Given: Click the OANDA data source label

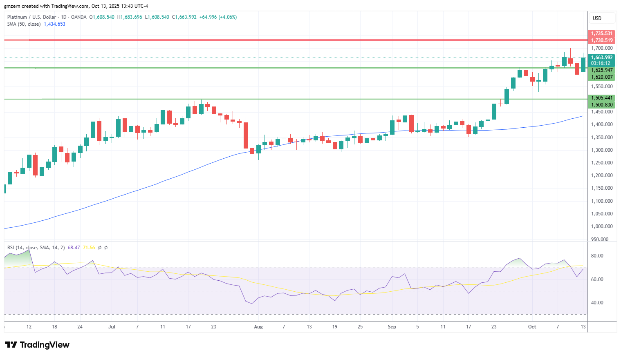Looking at the screenshot, I should pos(78,17).
